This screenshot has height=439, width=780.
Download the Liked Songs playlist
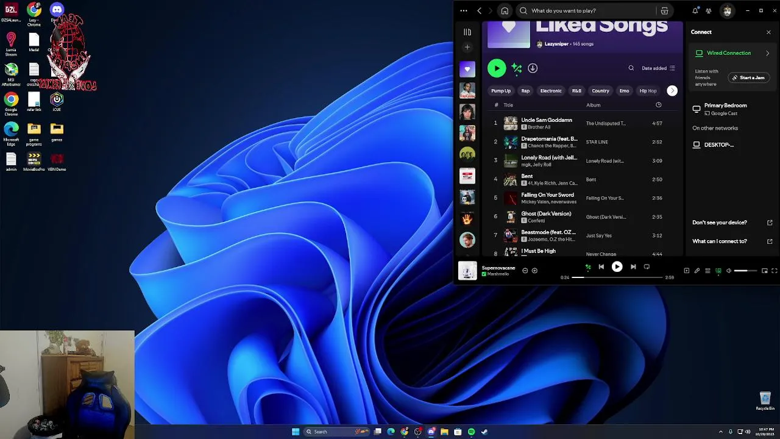click(x=533, y=68)
